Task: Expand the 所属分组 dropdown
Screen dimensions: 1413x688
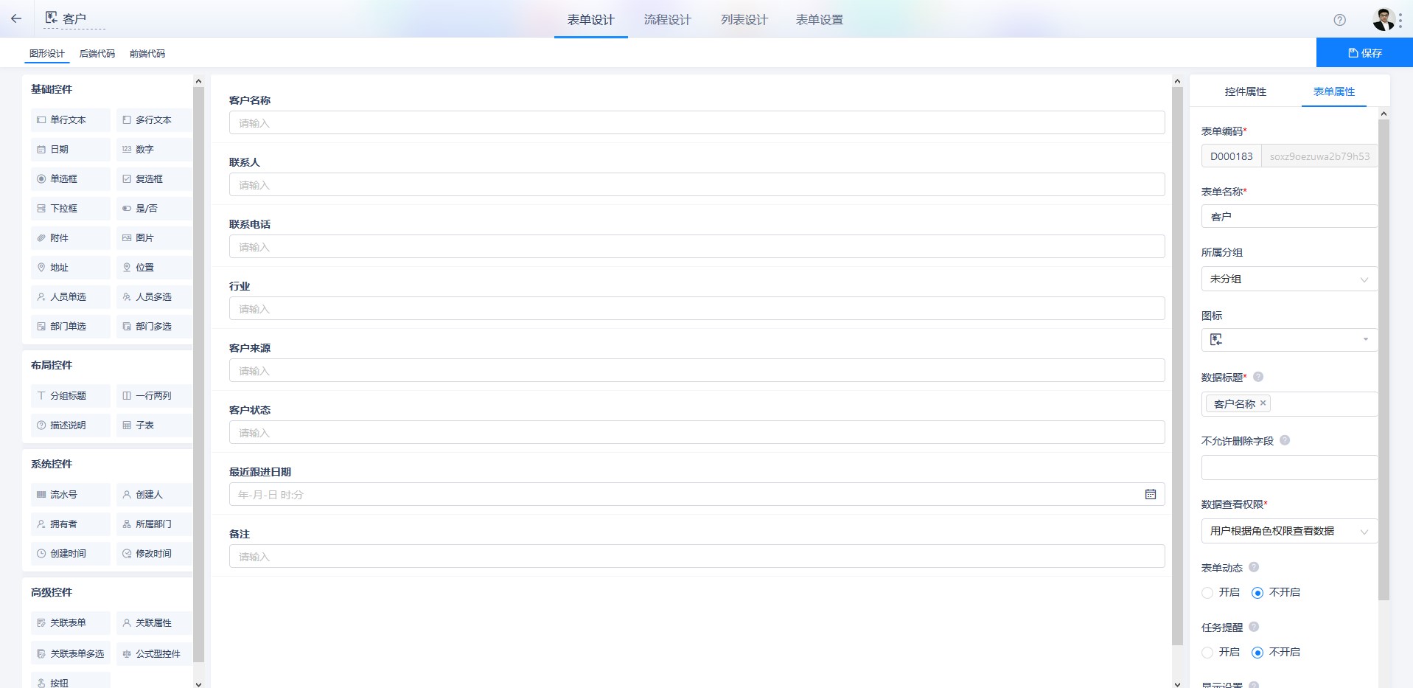Action: 1289,279
